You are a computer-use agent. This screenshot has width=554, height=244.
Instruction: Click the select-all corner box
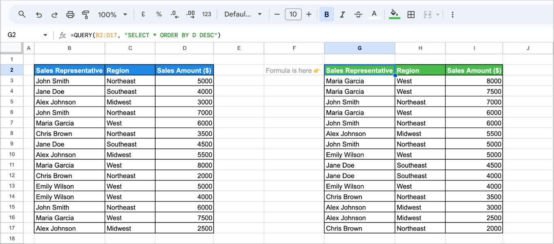pos(12,48)
